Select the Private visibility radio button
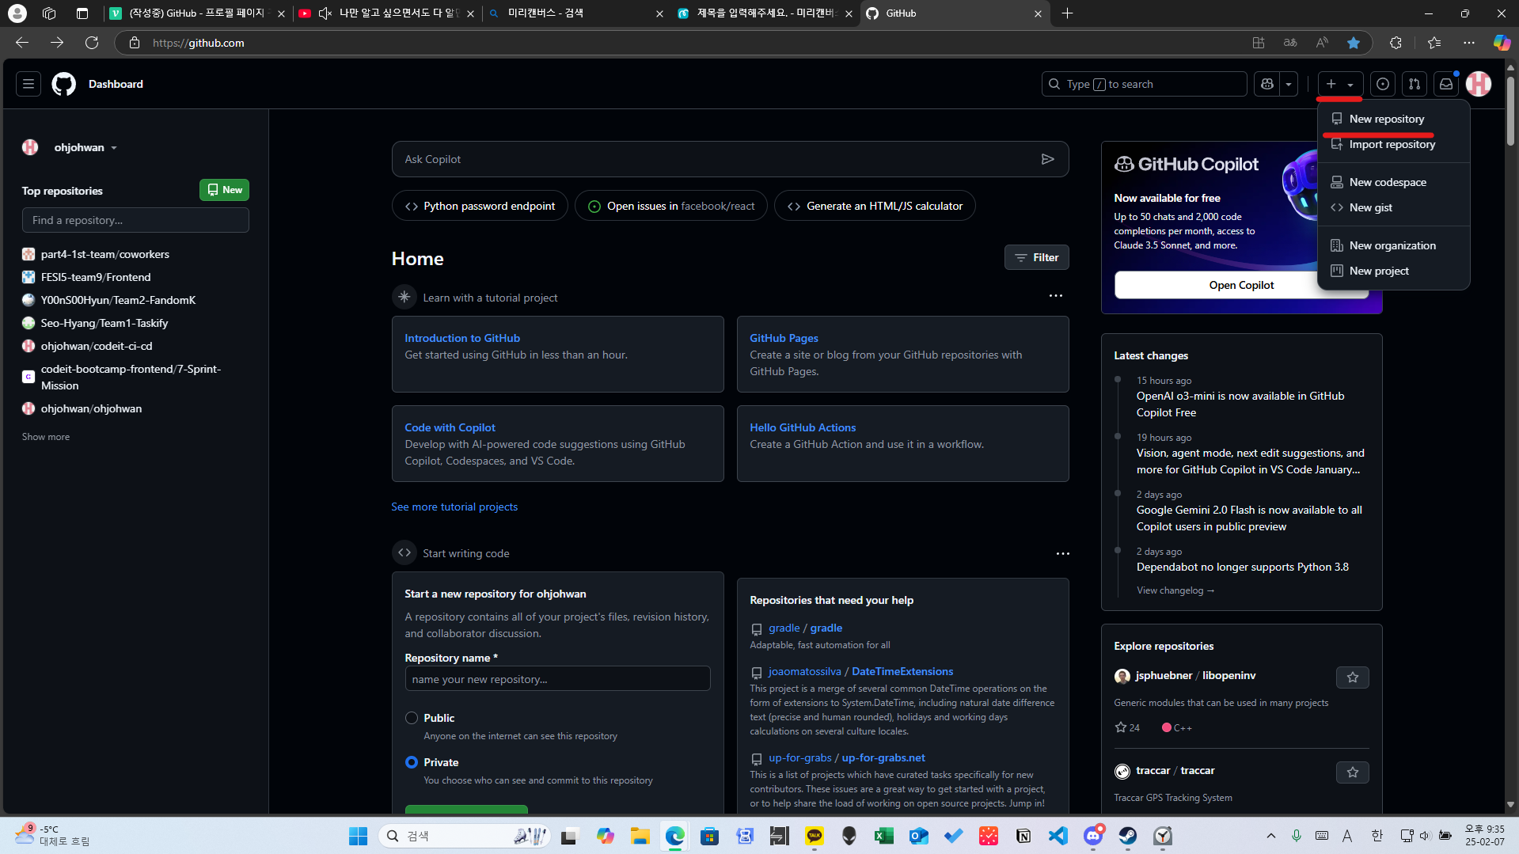The height and width of the screenshot is (854, 1519). (x=412, y=762)
